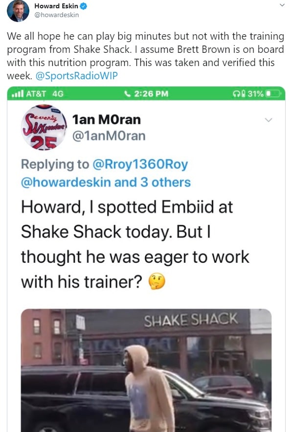Open the @howardeskin handle link
292x432 pixels.
coord(56,15)
